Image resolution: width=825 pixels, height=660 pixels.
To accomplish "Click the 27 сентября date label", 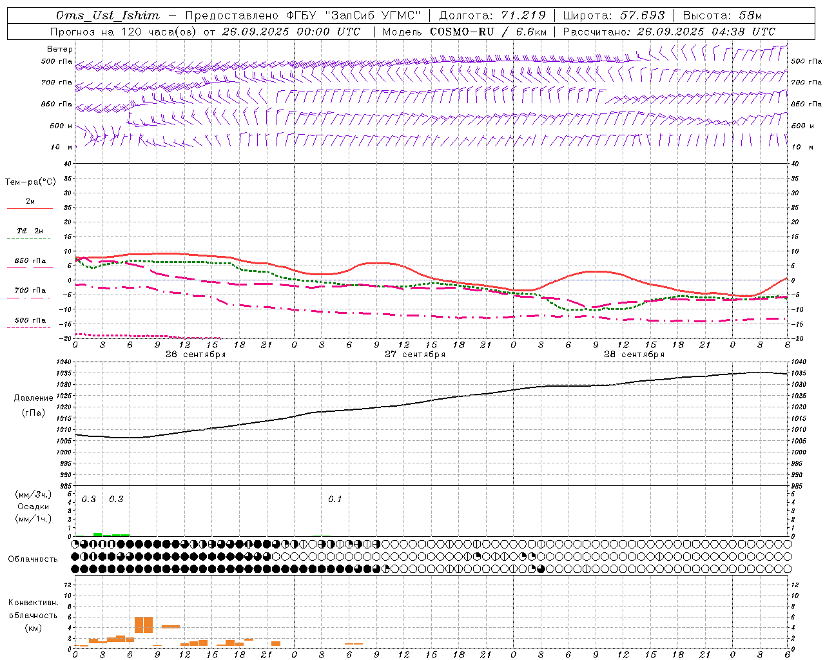I will 415,354.
